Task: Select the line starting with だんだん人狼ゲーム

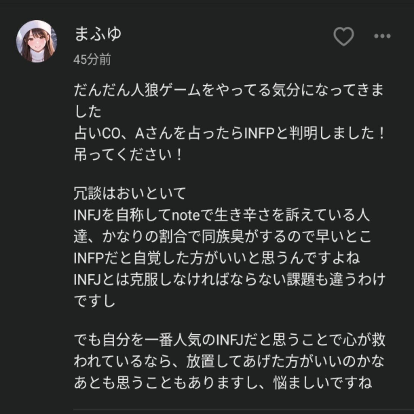Action: coord(229,90)
